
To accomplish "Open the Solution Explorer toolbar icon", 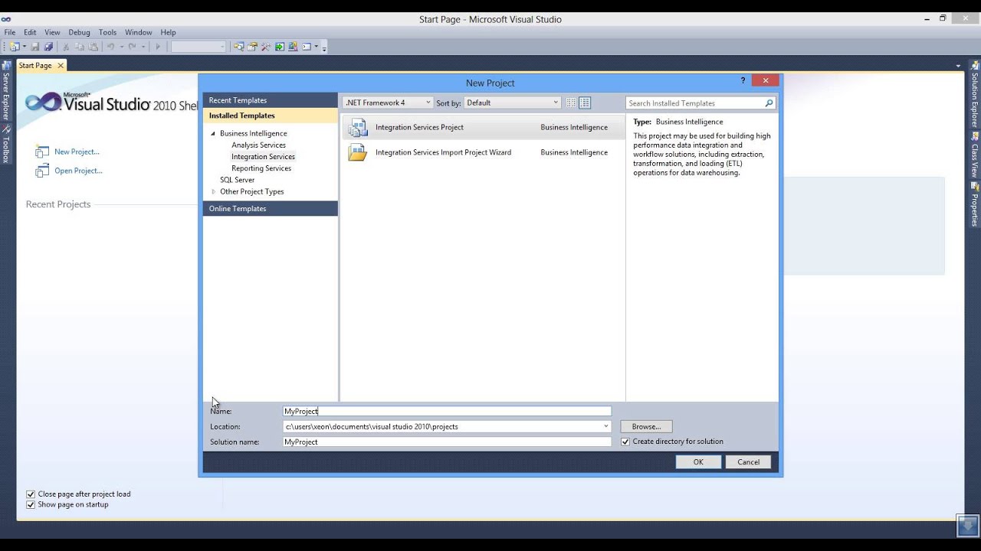I will point(239,47).
